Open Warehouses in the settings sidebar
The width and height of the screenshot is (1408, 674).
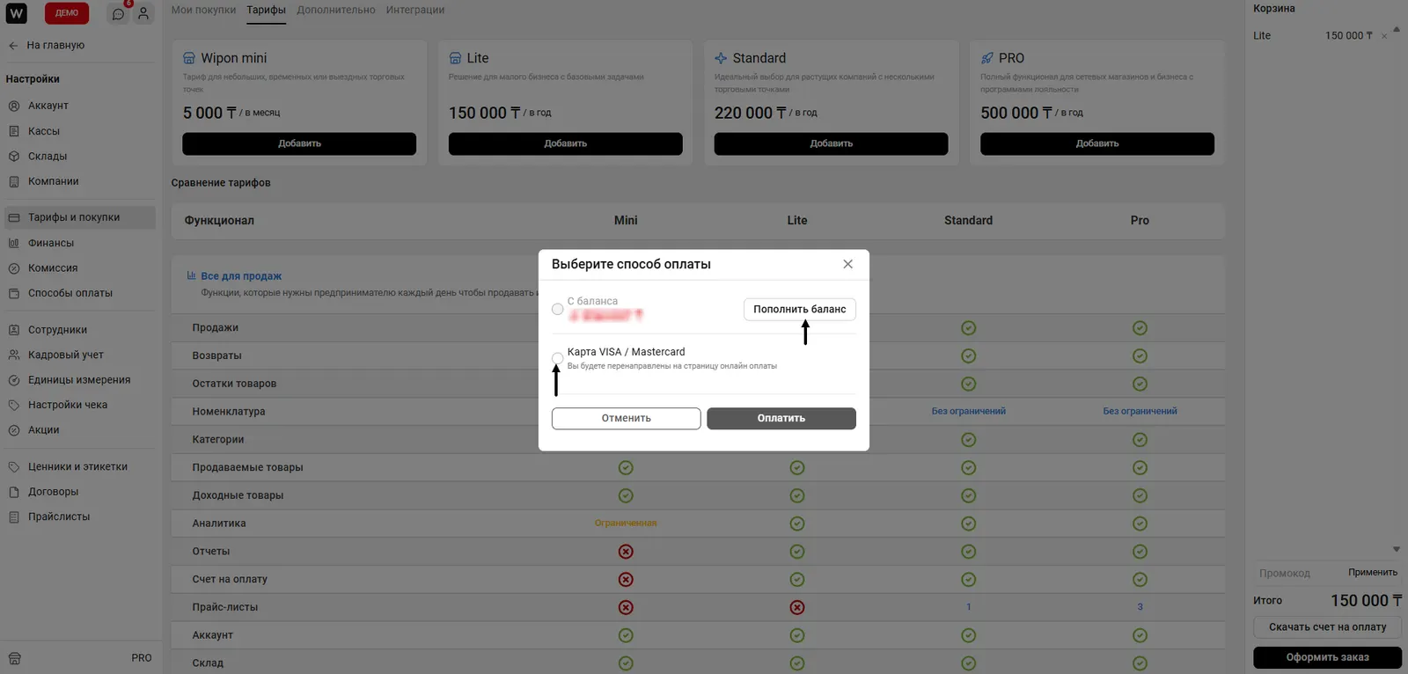click(48, 157)
